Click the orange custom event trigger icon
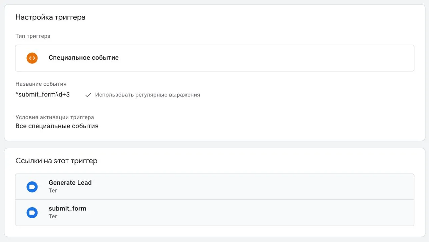Viewport: 429px width, 242px height. (32, 58)
